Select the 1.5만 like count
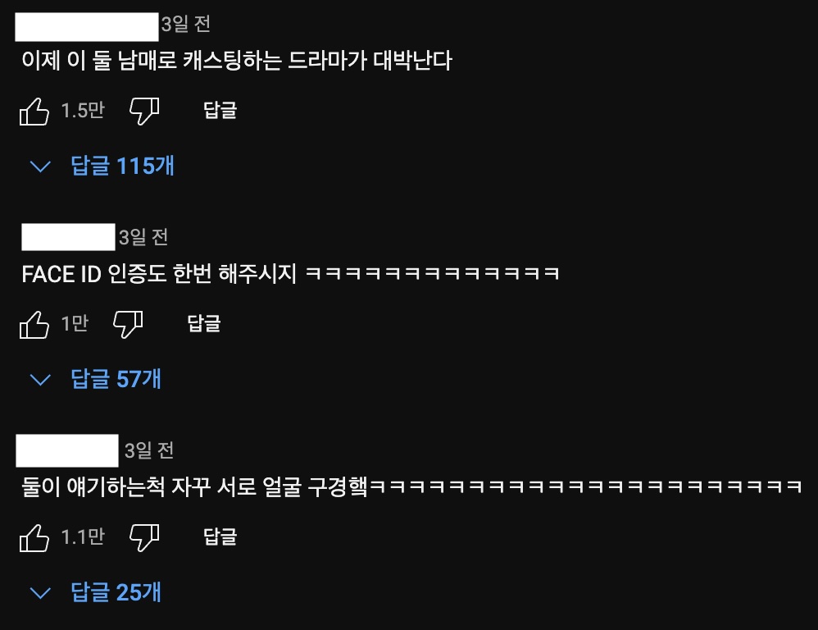818x630 pixels. (83, 110)
